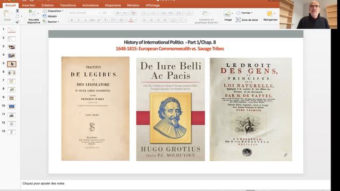Open the Section dropdown

(x=51, y=22)
